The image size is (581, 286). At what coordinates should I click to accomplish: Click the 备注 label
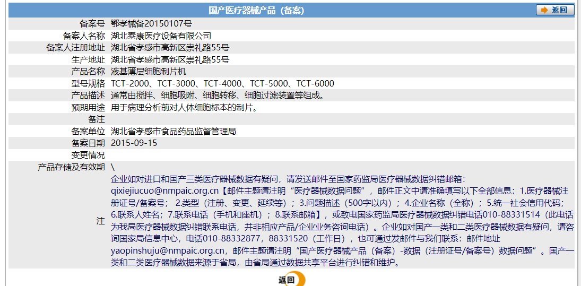click(x=97, y=119)
